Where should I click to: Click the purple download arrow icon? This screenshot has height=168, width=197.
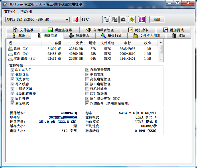142,20
